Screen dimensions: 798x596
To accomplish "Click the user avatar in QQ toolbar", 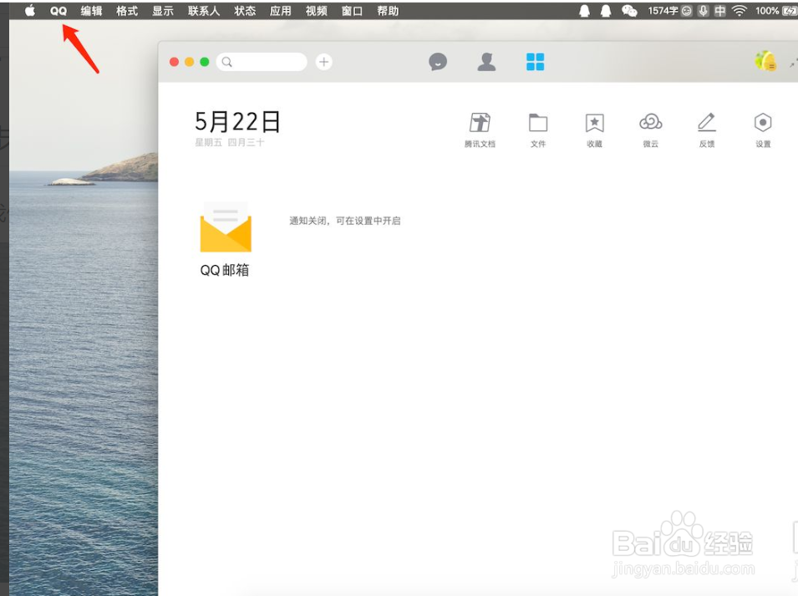I will click(765, 61).
